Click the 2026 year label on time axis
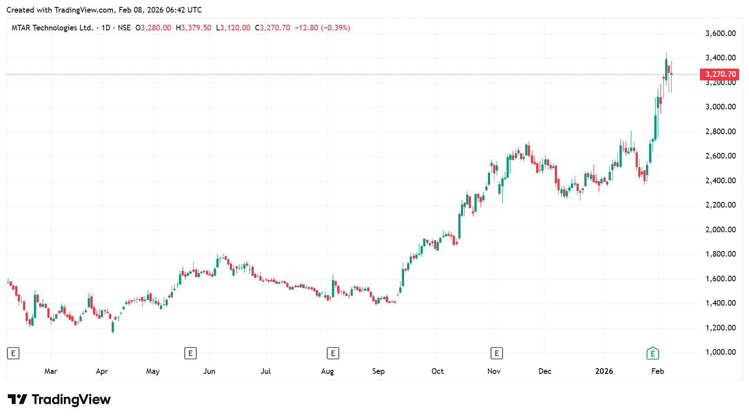Viewport: 749px width, 419px height. point(604,371)
